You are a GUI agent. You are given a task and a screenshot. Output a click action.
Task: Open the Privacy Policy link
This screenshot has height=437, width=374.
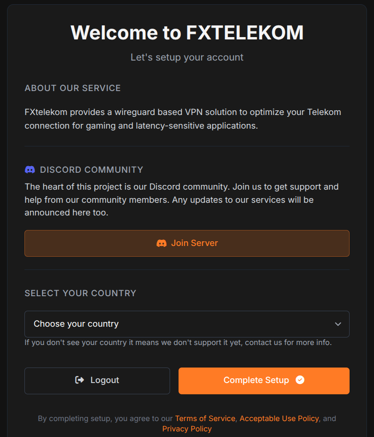coord(187,429)
